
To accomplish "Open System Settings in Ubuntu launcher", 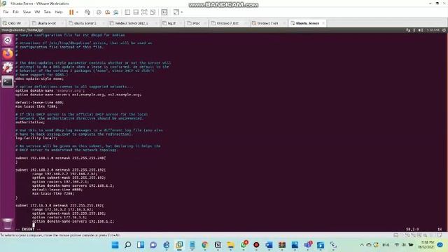I will tap(8, 67).
